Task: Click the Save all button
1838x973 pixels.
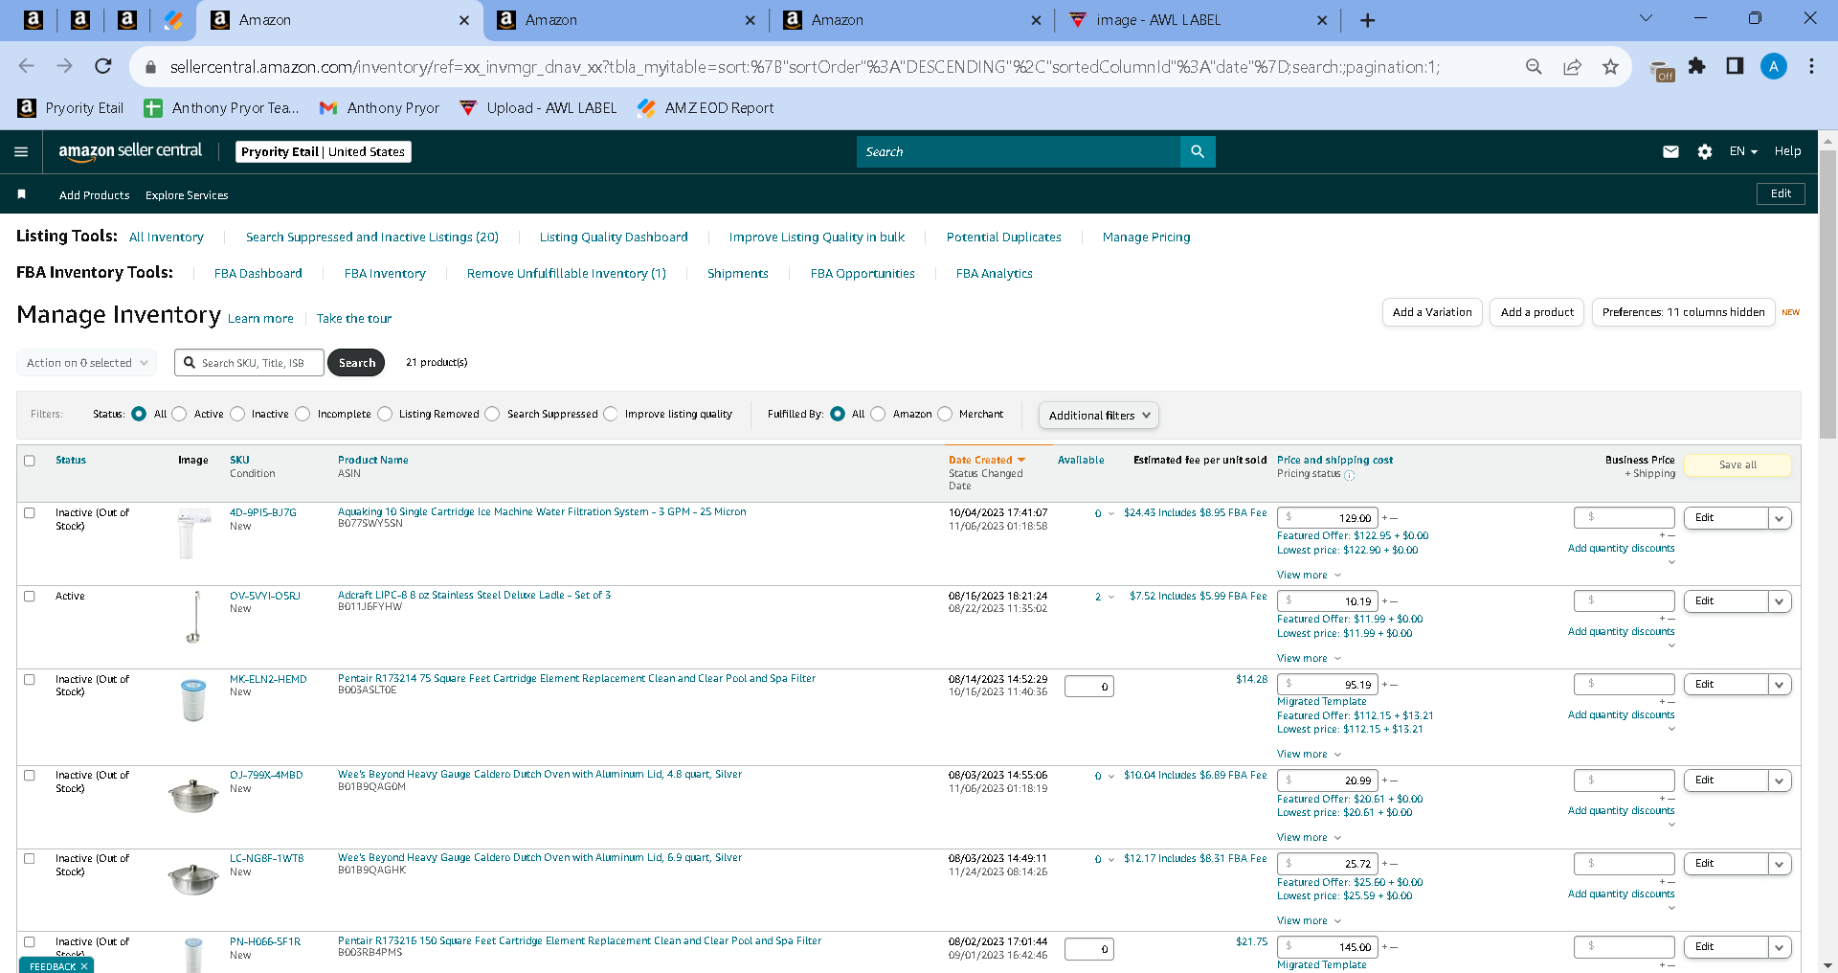Action: [x=1737, y=465]
